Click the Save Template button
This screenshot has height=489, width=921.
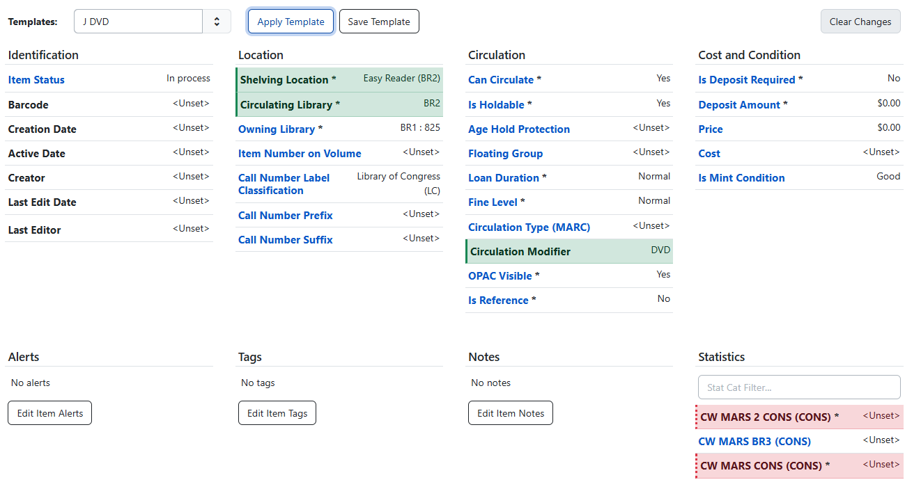click(379, 21)
